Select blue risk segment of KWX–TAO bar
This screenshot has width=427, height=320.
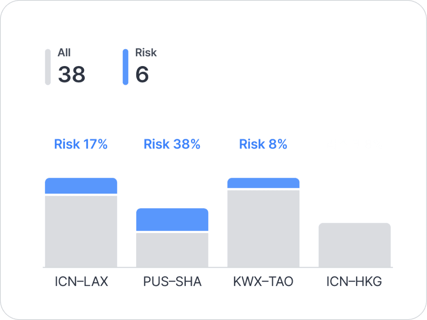pyautogui.click(x=263, y=183)
